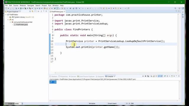Click the Terminate icon in Console toolbar
189x106 pixels.
143,76
